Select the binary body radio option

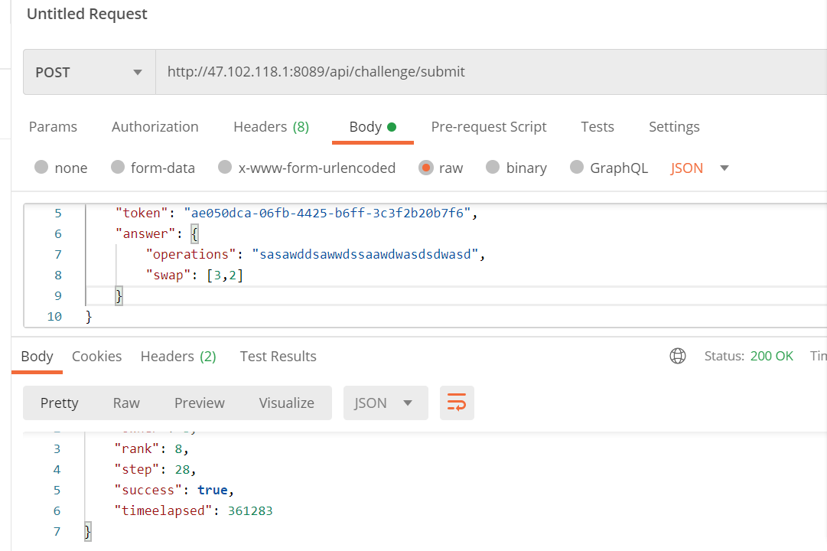tap(493, 168)
